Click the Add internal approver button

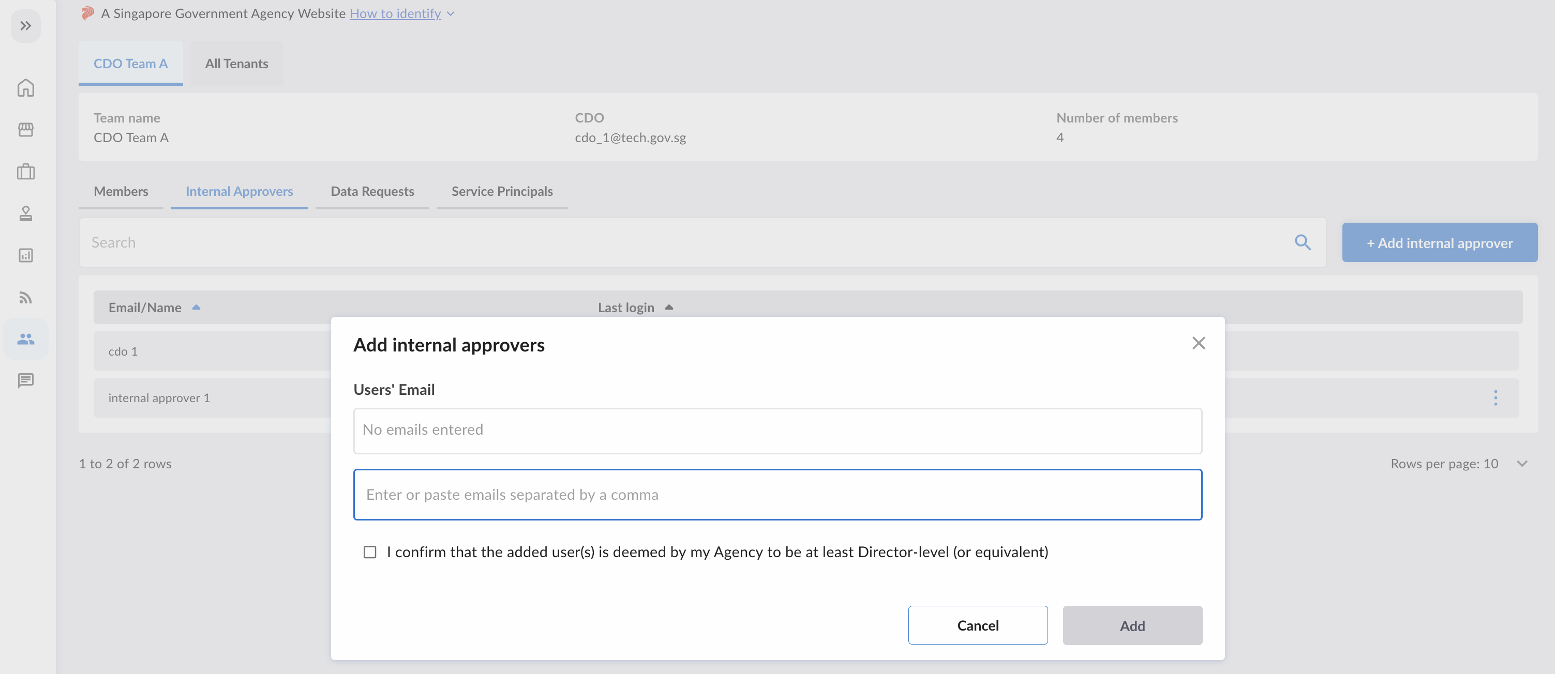pyautogui.click(x=1439, y=242)
